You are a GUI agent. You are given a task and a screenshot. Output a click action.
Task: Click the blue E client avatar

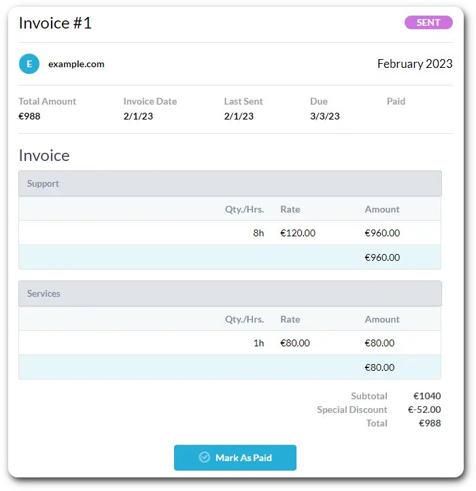click(x=29, y=64)
